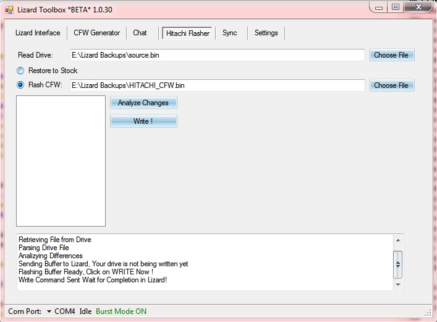
Task: Minimize the Lizard Toolbox window
Action: point(379,7)
